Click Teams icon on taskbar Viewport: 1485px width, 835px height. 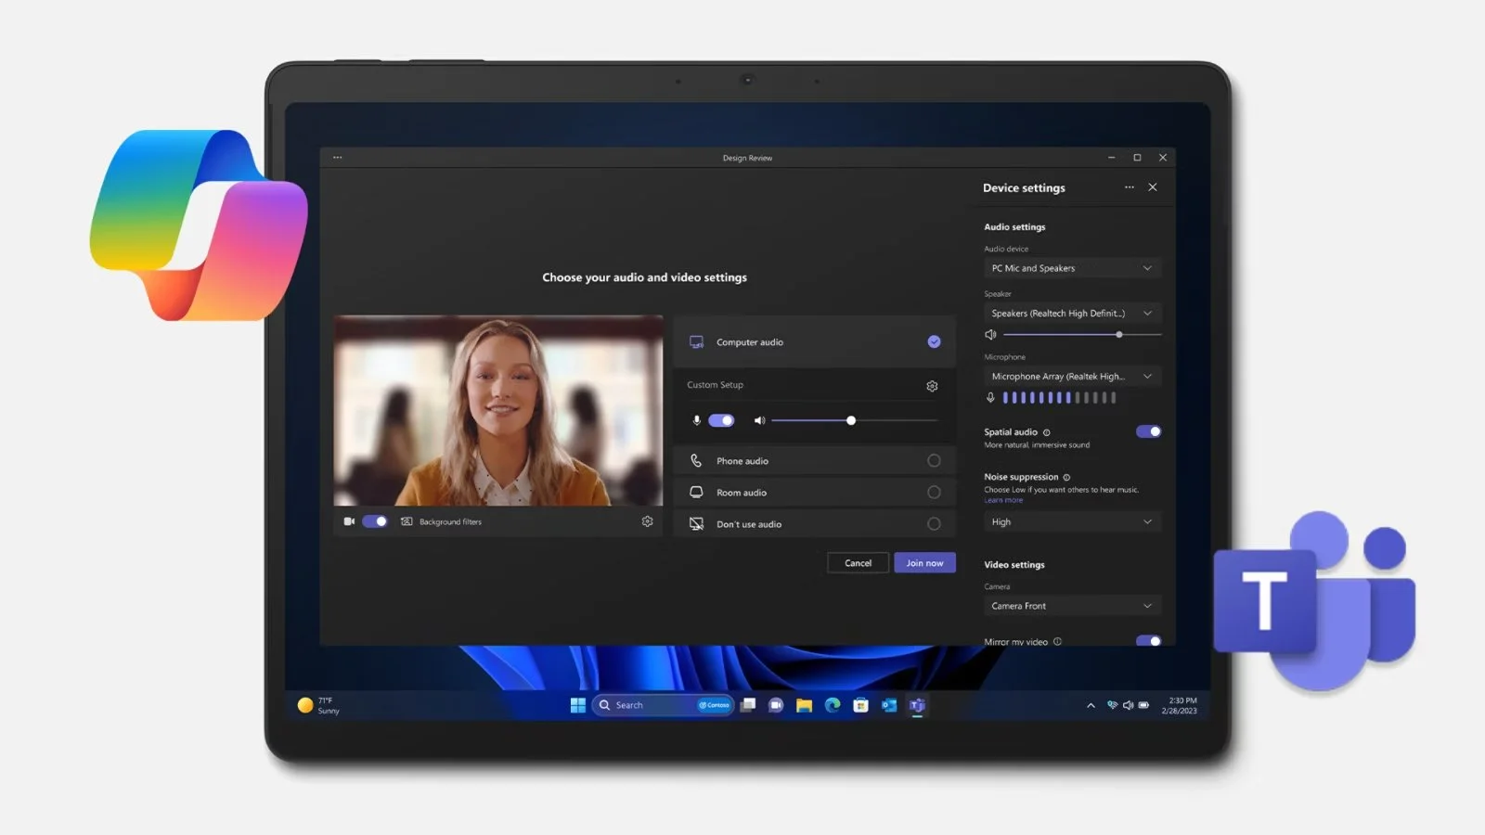[917, 705]
